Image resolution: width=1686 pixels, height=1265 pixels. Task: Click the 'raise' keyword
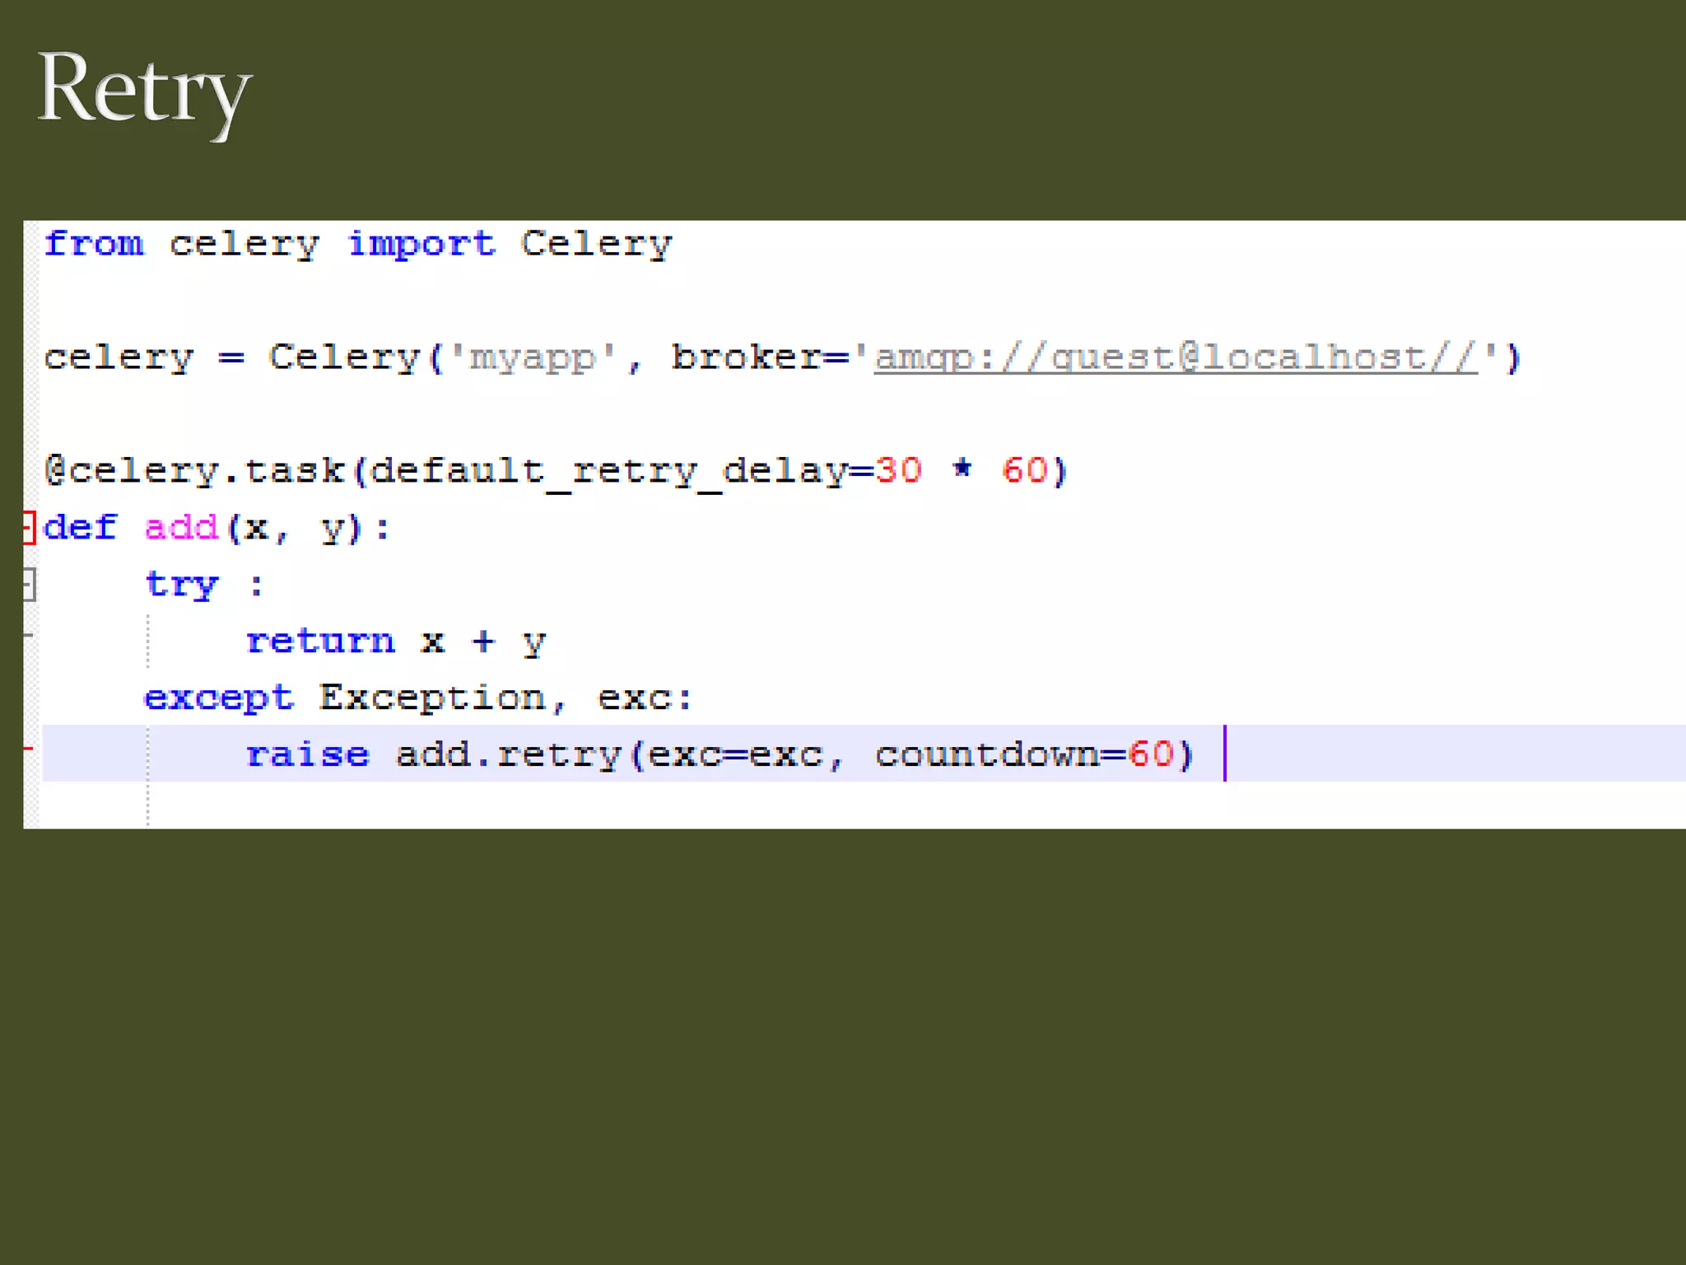308,754
